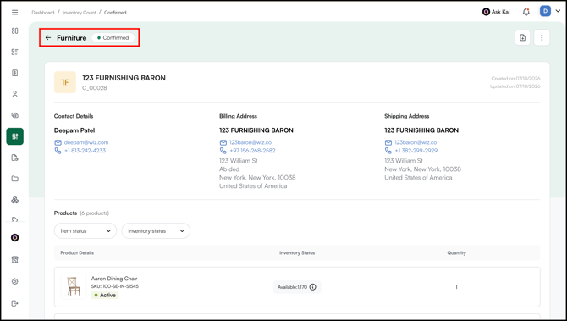Expand the Inventory status dropdown
The height and width of the screenshot is (321, 567).
pyautogui.click(x=156, y=231)
